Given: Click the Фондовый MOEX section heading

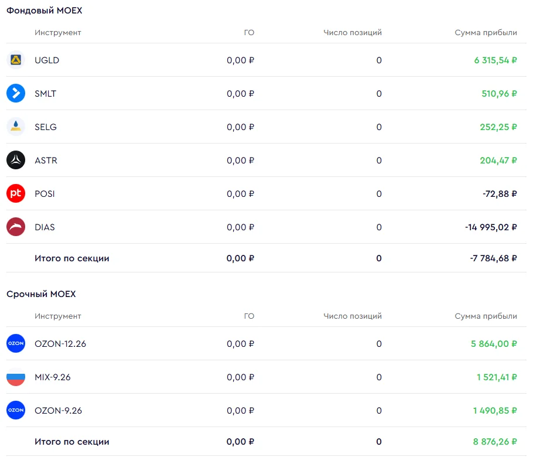Looking at the screenshot, I should click(x=44, y=11).
